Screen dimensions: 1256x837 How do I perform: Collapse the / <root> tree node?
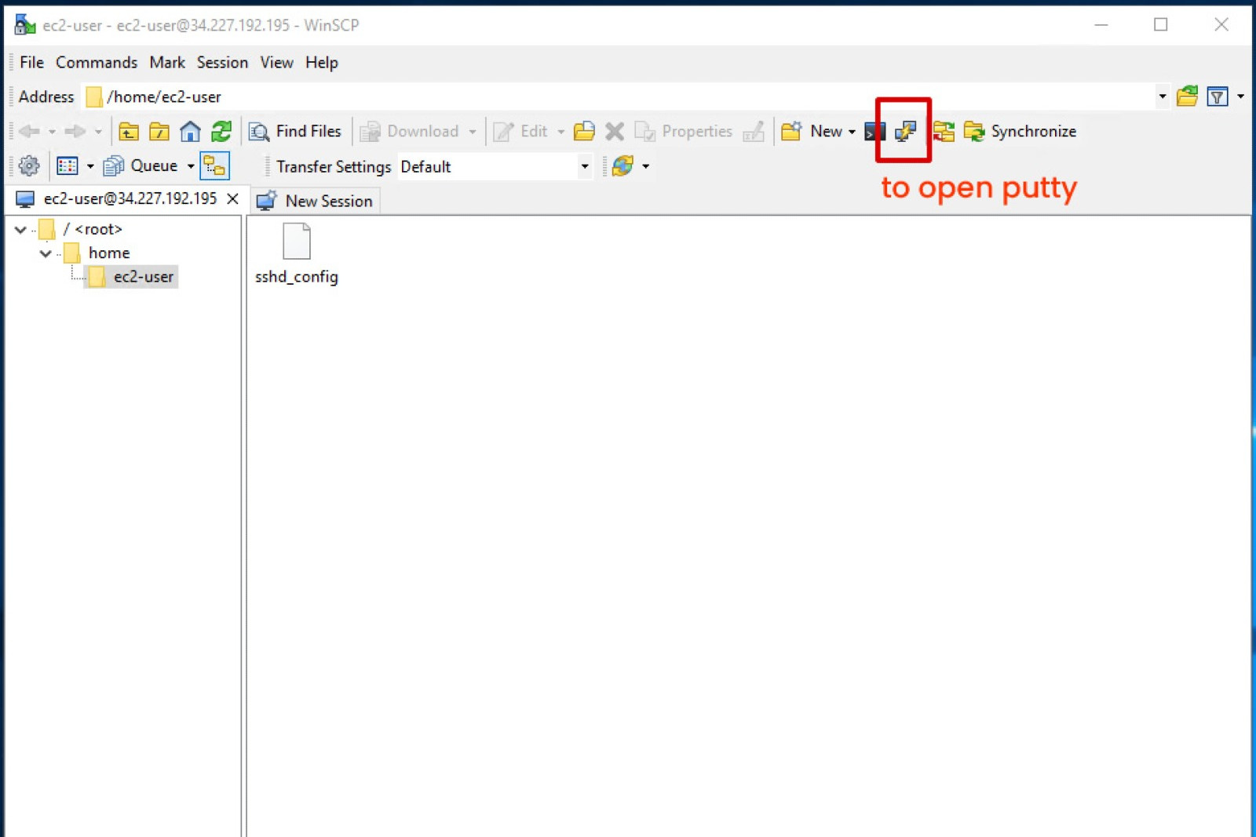point(20,229)
